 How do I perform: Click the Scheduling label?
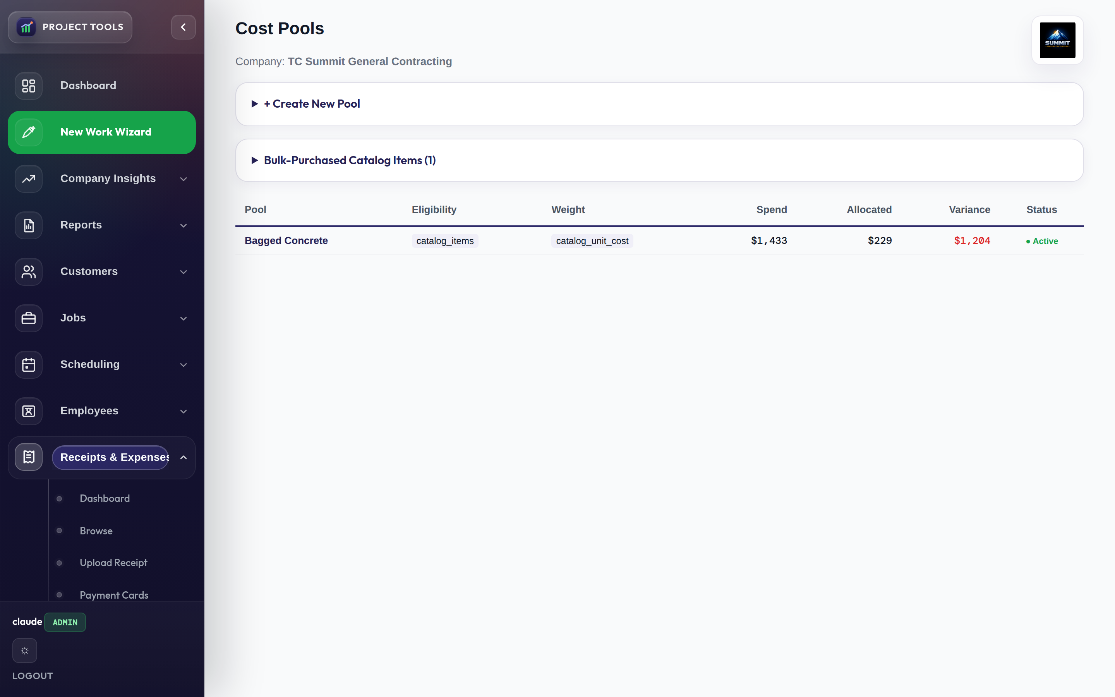click(90, 365)
